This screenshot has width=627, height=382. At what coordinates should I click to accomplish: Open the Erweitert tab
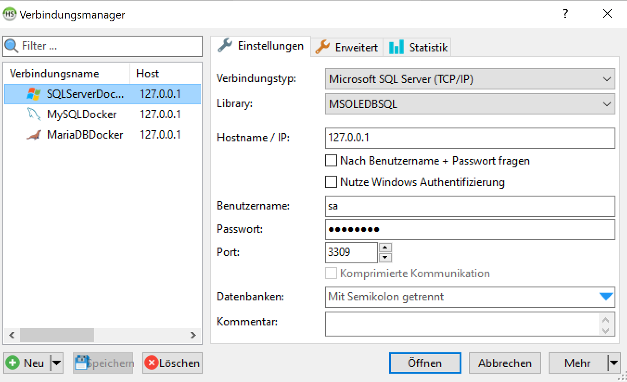347,47
